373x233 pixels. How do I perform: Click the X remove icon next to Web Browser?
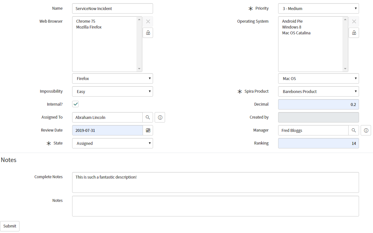(148, 22)
